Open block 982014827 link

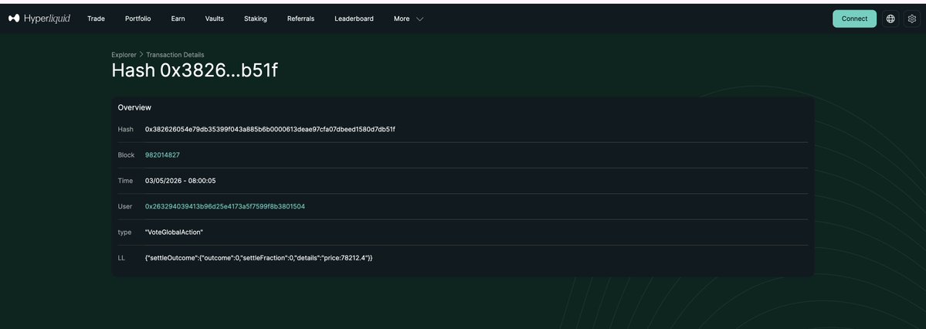click(x=162, y=154)
